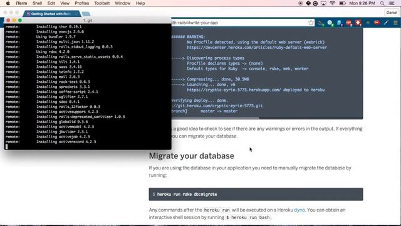Click the iTerm window title '1. git'
This screenshot has height=226, width=401.
[88, 20]
